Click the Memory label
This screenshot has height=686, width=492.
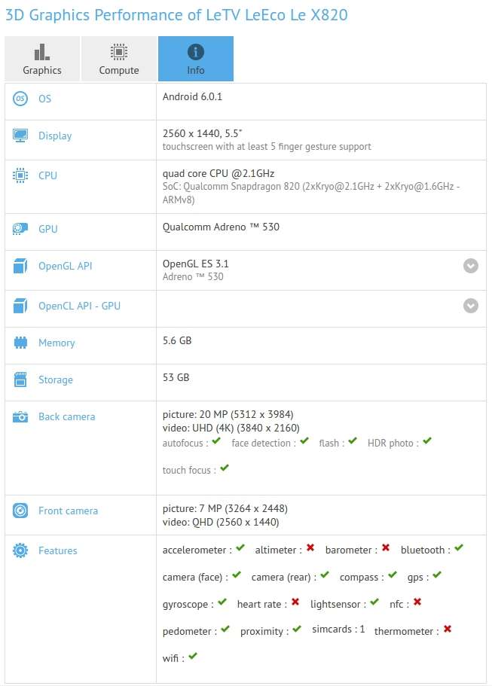click(57, 343)
